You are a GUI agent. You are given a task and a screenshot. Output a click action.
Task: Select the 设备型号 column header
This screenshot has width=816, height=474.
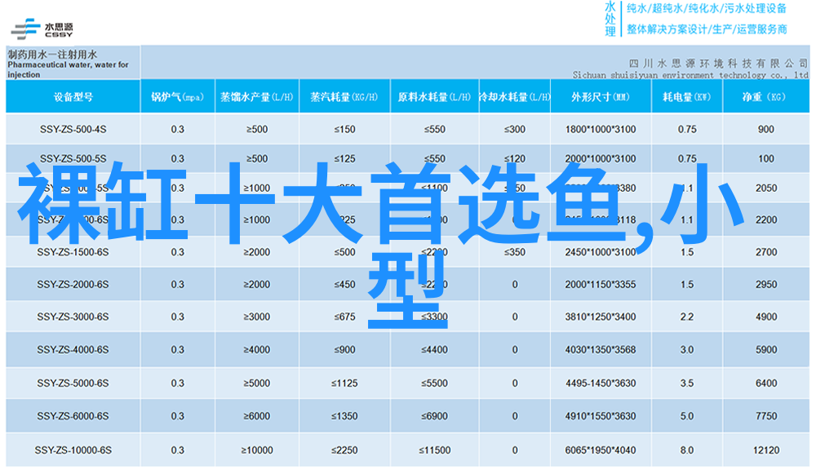pos(73,97)
